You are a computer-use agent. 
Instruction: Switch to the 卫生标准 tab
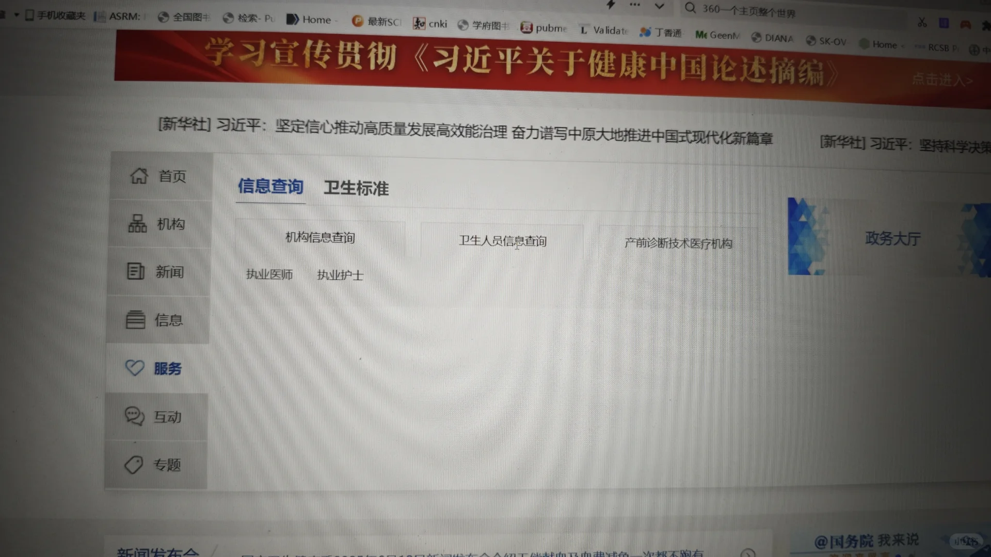coord(356,188)
